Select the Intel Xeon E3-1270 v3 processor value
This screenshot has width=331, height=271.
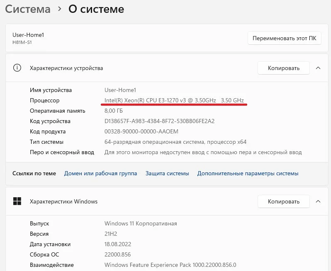click(174, 100)
